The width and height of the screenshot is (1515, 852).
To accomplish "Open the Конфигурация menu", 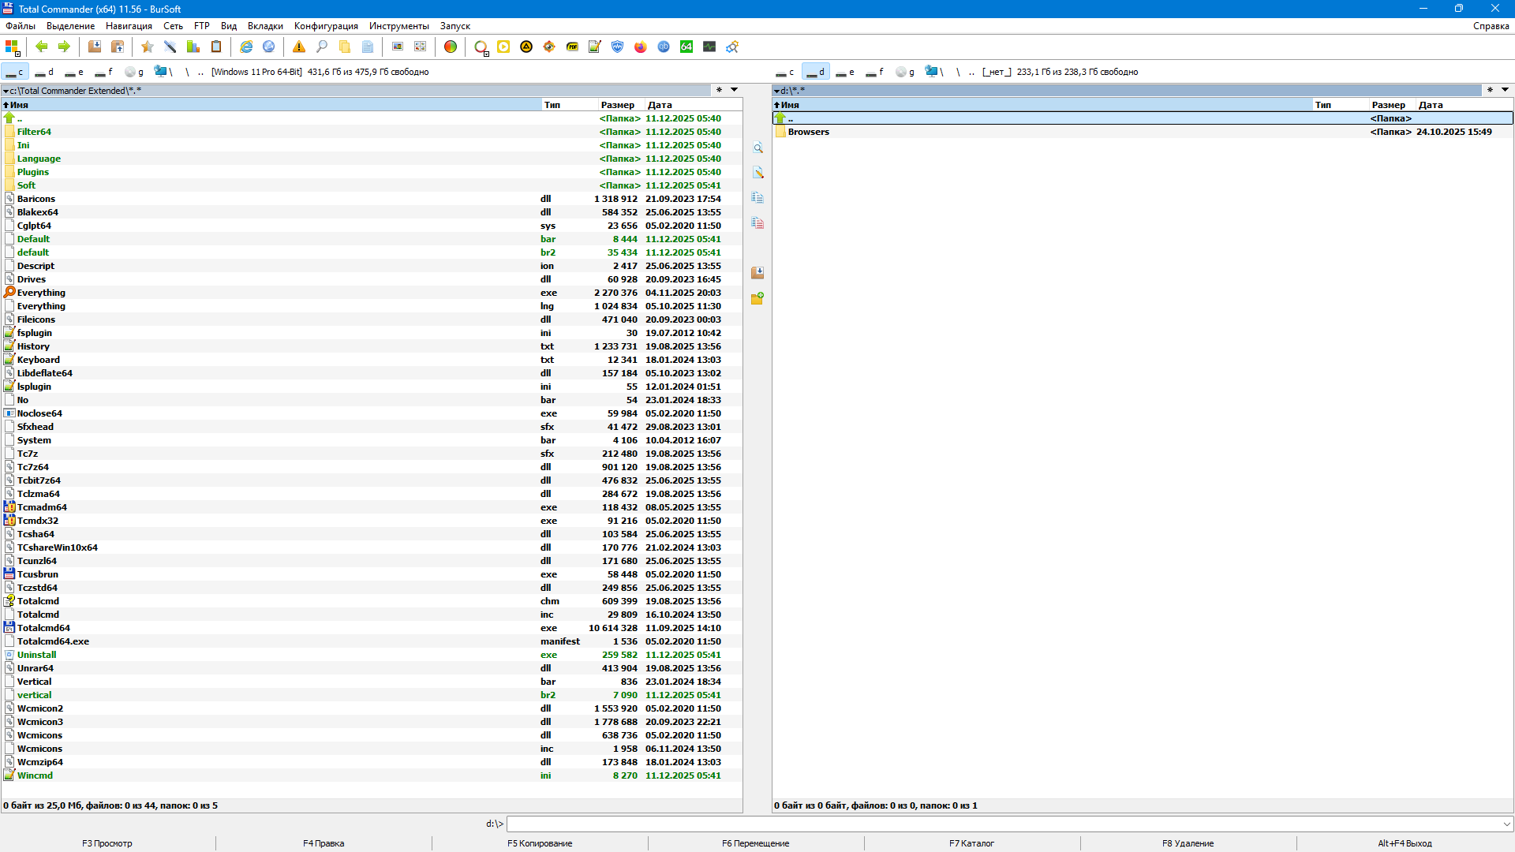I will pos(326,26).
